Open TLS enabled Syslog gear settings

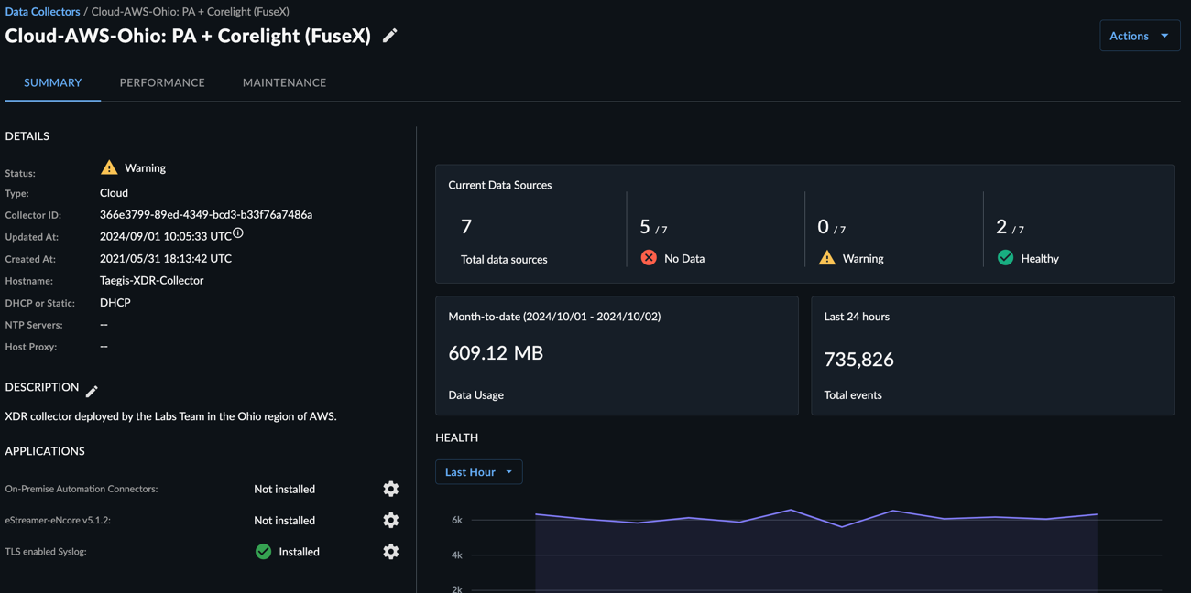[391, 551]
